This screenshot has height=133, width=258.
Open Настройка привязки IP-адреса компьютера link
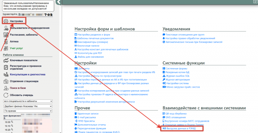point(111,96)
